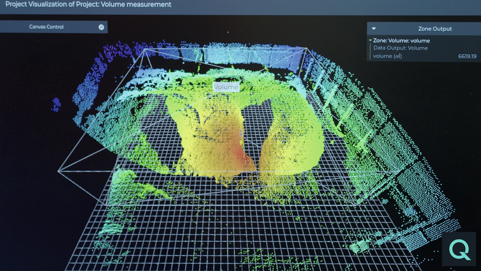Click the white arrow icon on the Zone Output header
The width and height of the screenshot is (481, 271).
pyautogui.click(x=374, y=29)
